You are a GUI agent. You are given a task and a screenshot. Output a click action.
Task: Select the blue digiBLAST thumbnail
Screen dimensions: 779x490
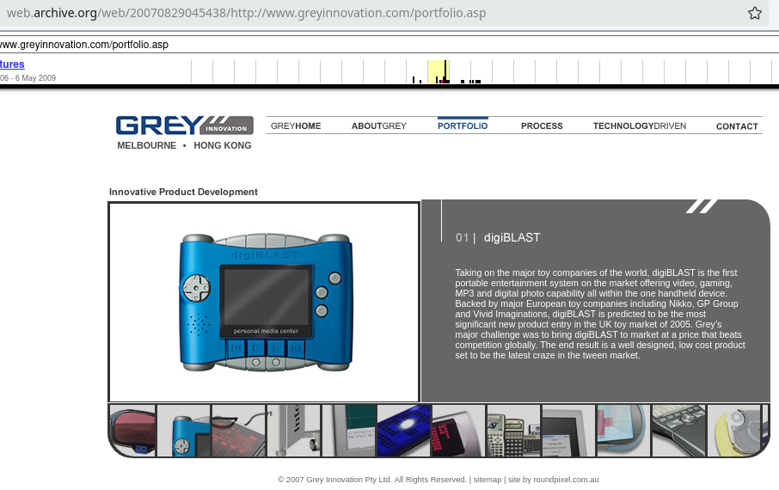(x=184, y=431)
